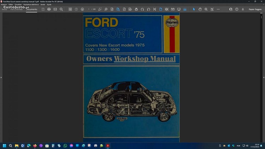Open the Help question mark icon
The width and height of the screenshot is (265, 149).
point(237,9)
